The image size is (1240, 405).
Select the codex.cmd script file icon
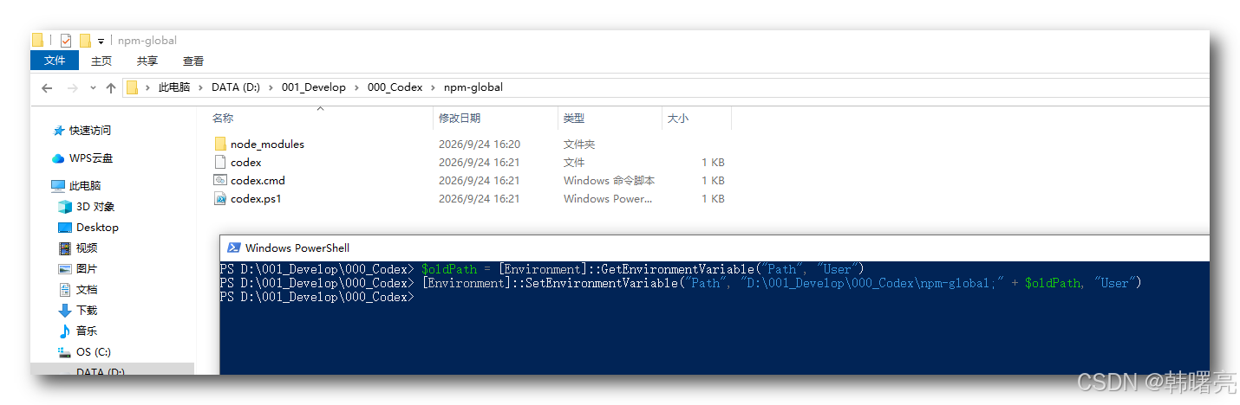(220, 180)
